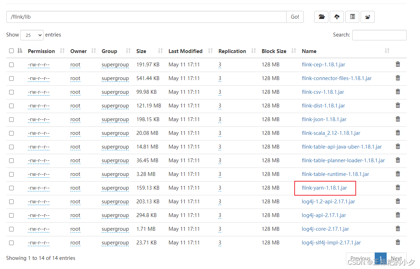Click the Upload Files icon
The height and width of the screenshot is (269, 420).
coord(336,17)
